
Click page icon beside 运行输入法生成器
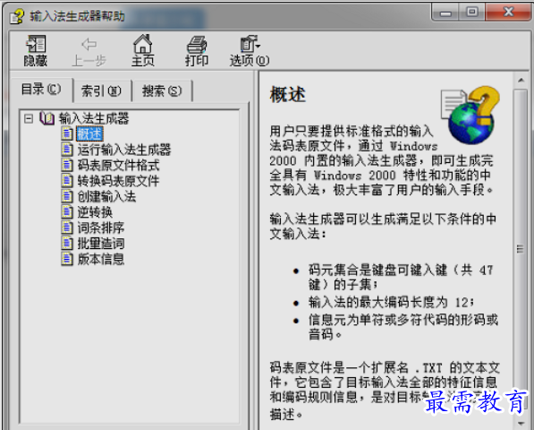pos(67,149)
